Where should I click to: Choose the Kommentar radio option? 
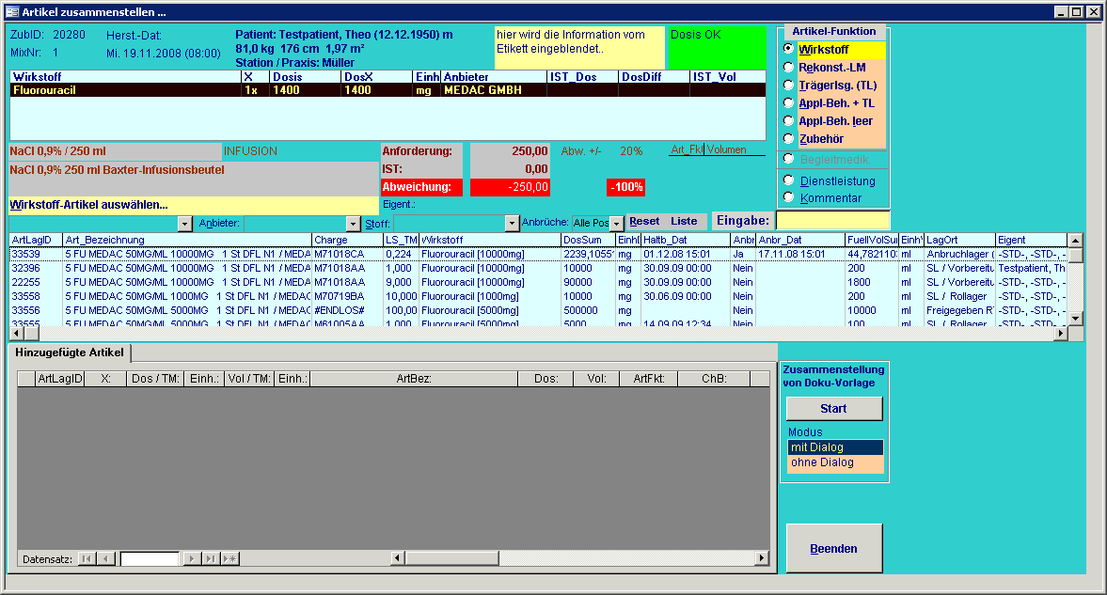click(788, 196)
